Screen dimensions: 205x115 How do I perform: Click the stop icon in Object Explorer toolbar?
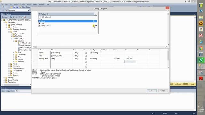[x=16, y=17]
